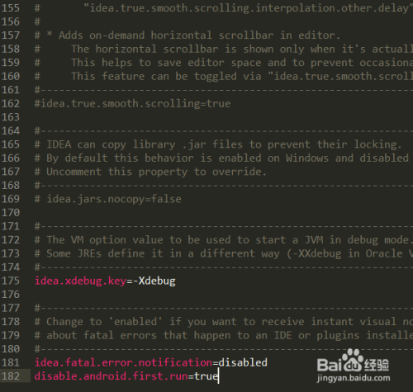Click the empty line 170

pos(221,213)
